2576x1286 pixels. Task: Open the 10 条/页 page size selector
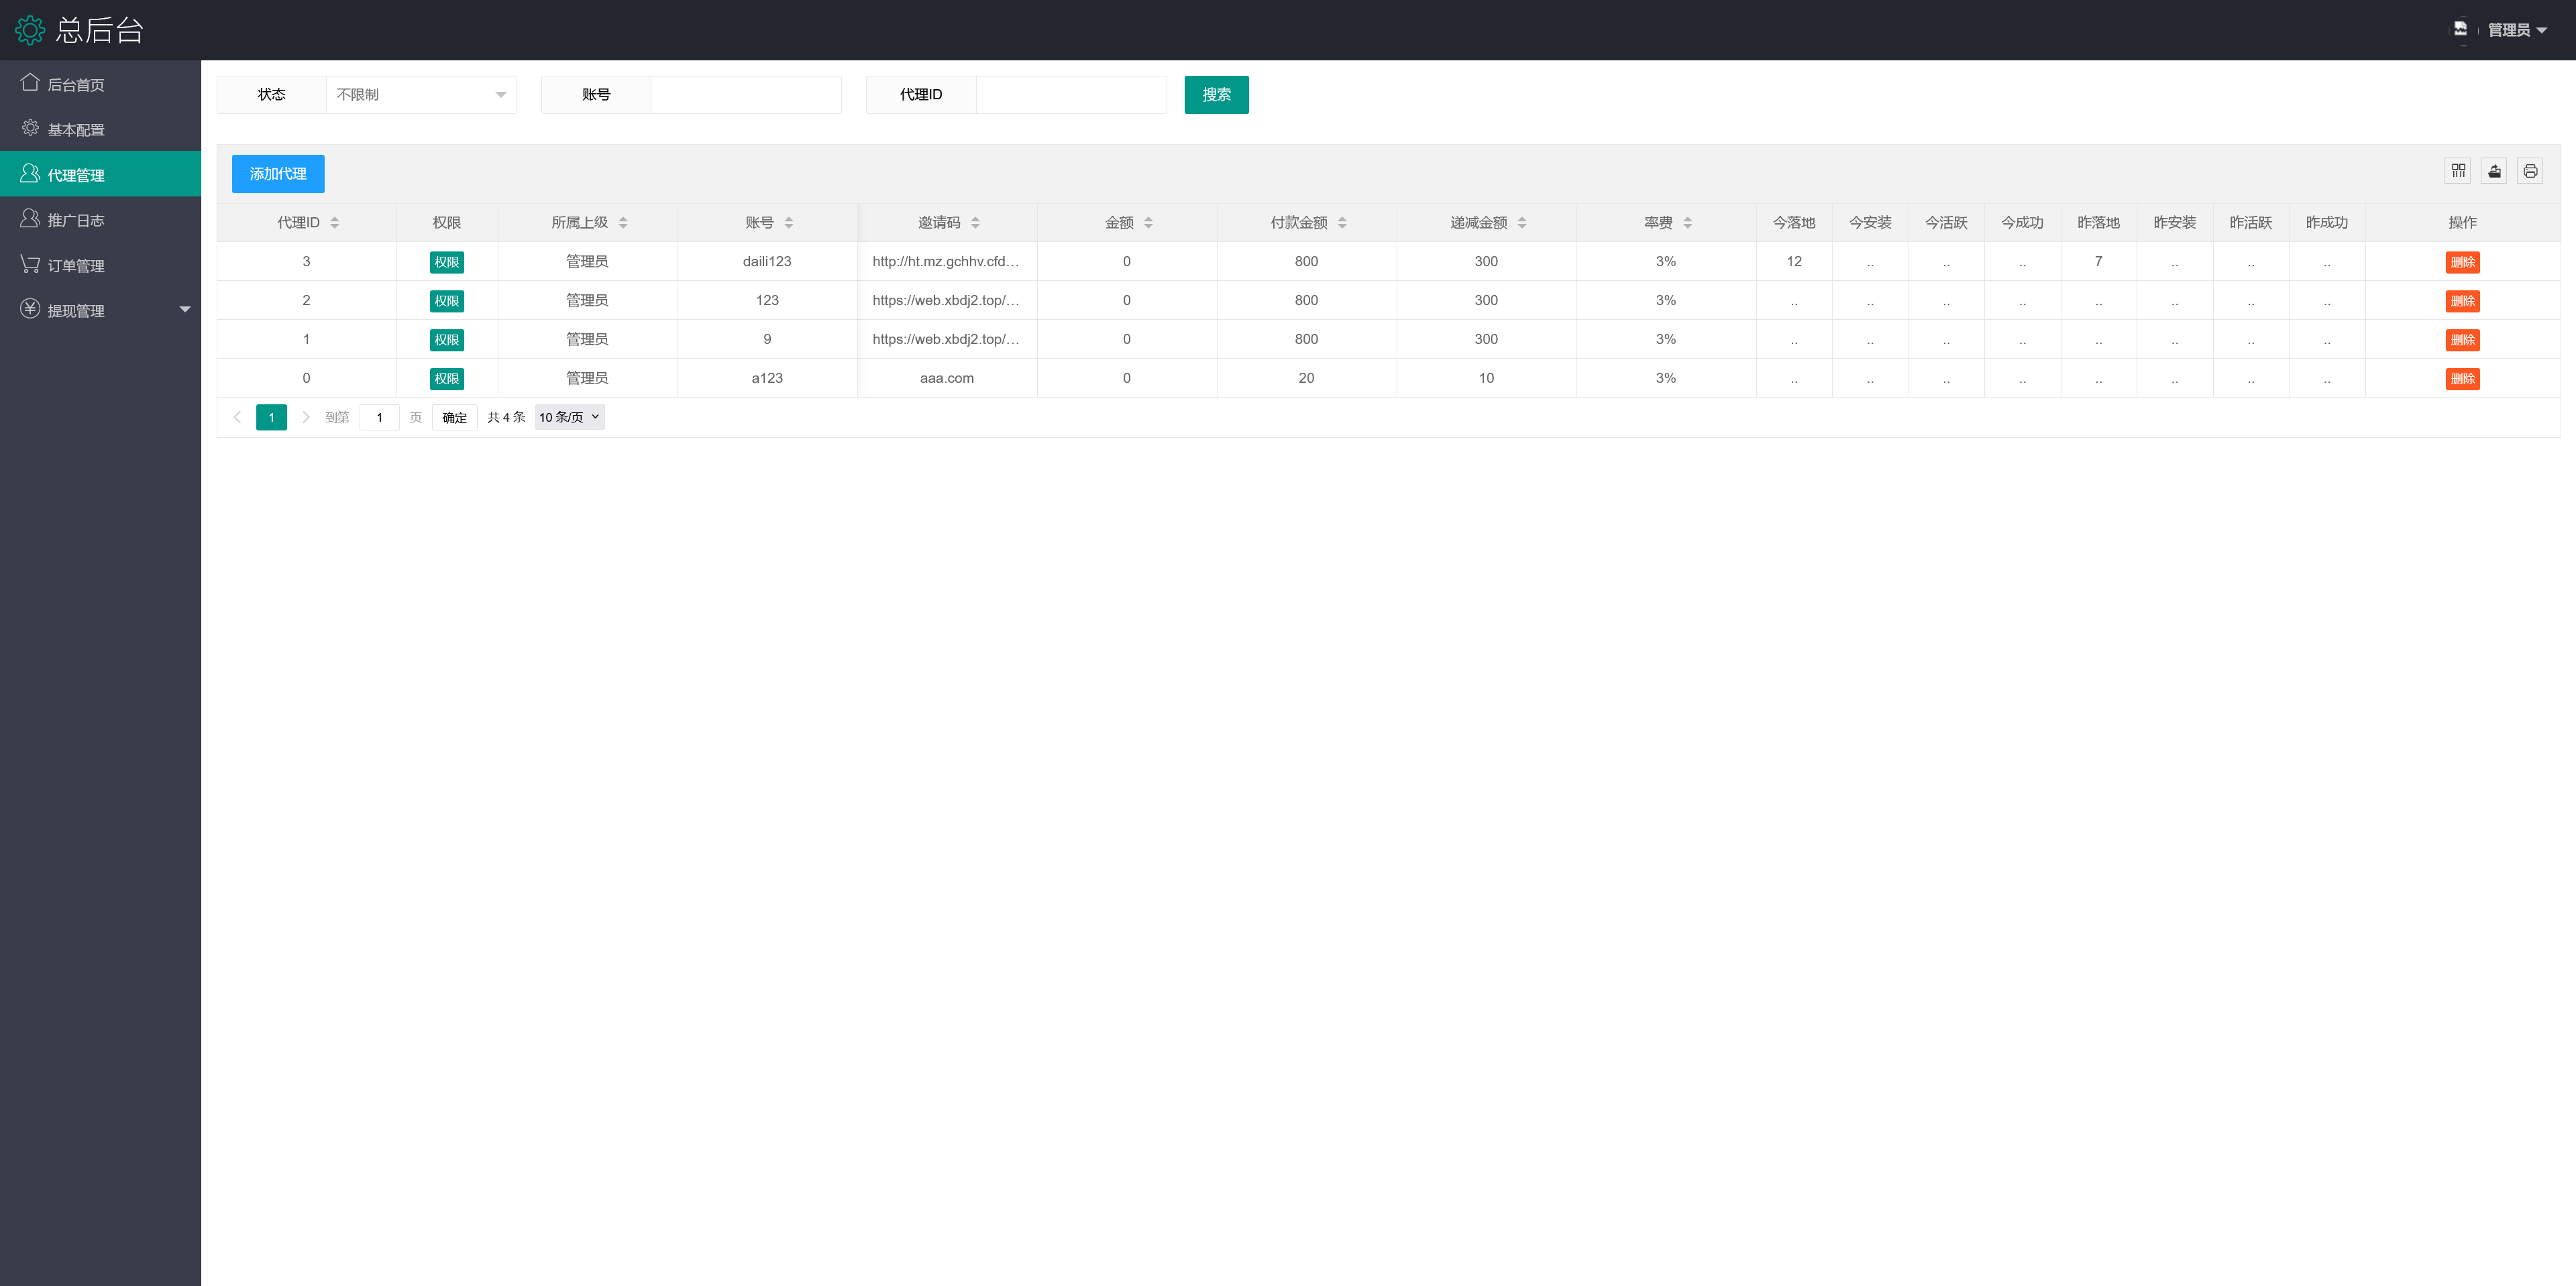[x=569, y=418]
